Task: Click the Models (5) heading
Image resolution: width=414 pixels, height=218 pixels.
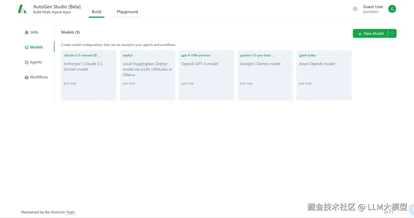Action: pyautogui.click(x=71, y=32)
